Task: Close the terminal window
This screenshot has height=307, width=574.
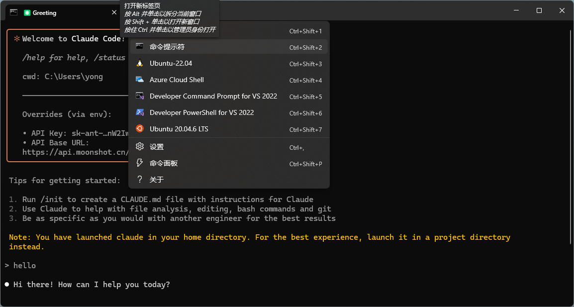Action: pos(562,10)
